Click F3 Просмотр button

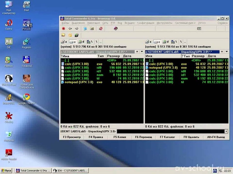tap(72, 137)
